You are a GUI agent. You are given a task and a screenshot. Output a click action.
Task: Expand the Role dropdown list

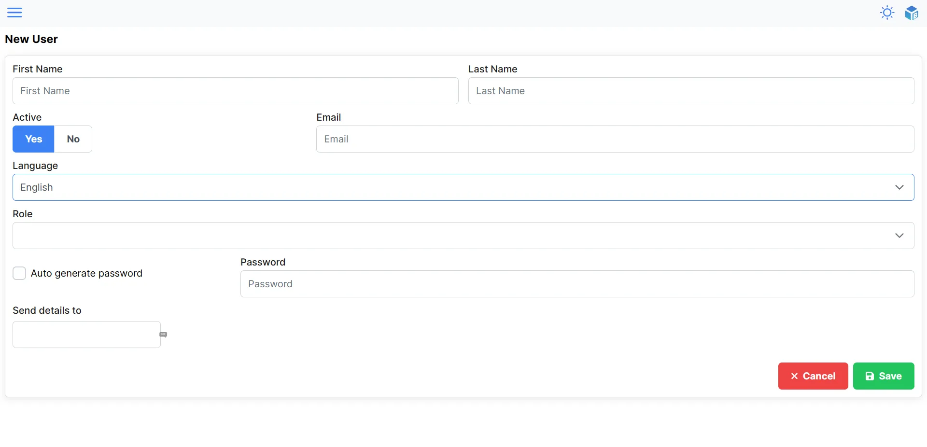[x=454, y=236]
